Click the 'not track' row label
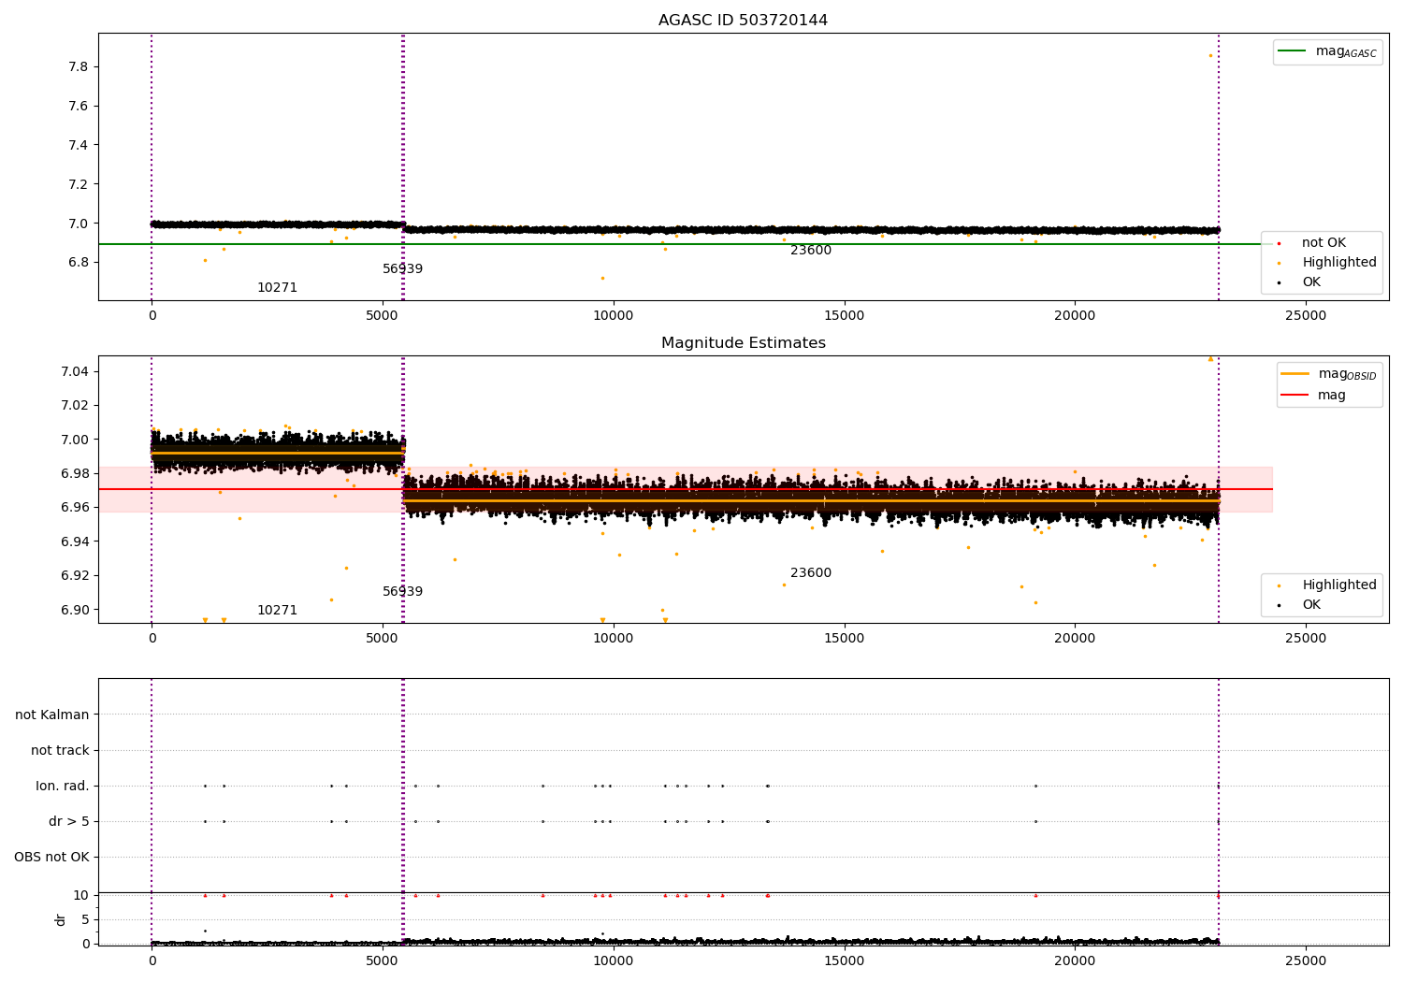 [60, 751]
